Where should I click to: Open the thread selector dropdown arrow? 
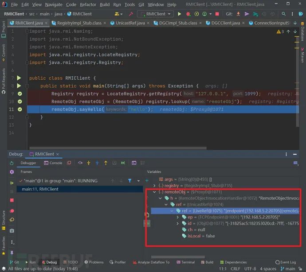click(138, 181)
